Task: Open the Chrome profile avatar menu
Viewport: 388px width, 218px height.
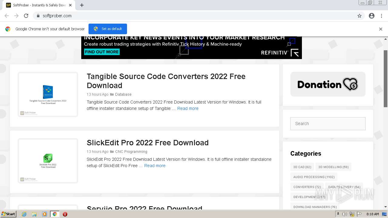Action: coord(372,16)
